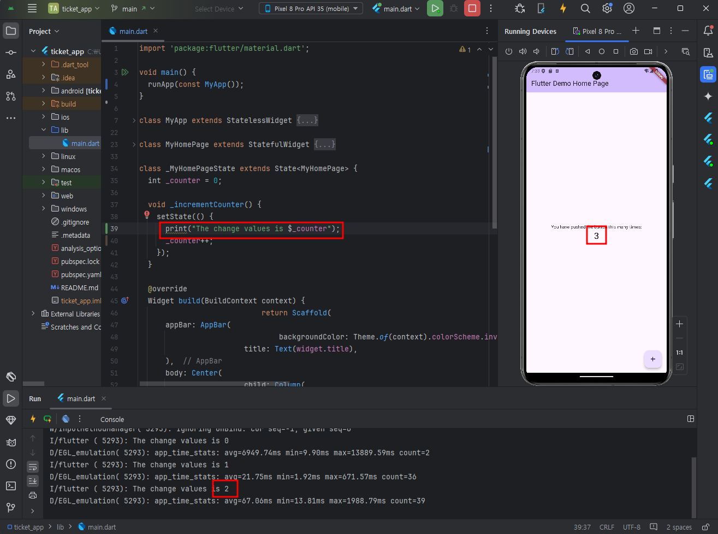Start emulator screen recording
Image resolution: width=718 pixels, height=534 pixels.
coord(648,51)
